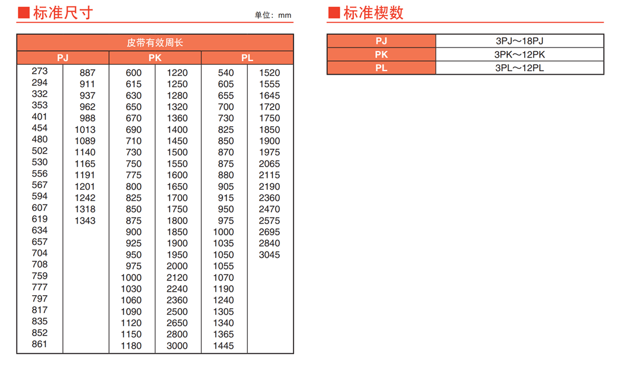Click the value 2240 in PK column
629x367 pixels.
pyautogui.click(x=177, y=289)
